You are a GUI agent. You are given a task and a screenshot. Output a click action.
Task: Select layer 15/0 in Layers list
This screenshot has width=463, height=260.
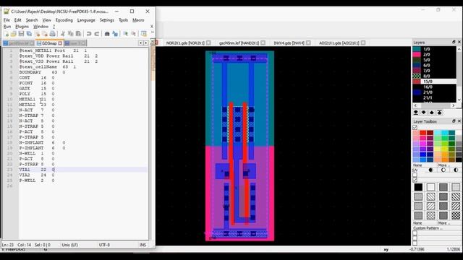(x=434, y=82)
